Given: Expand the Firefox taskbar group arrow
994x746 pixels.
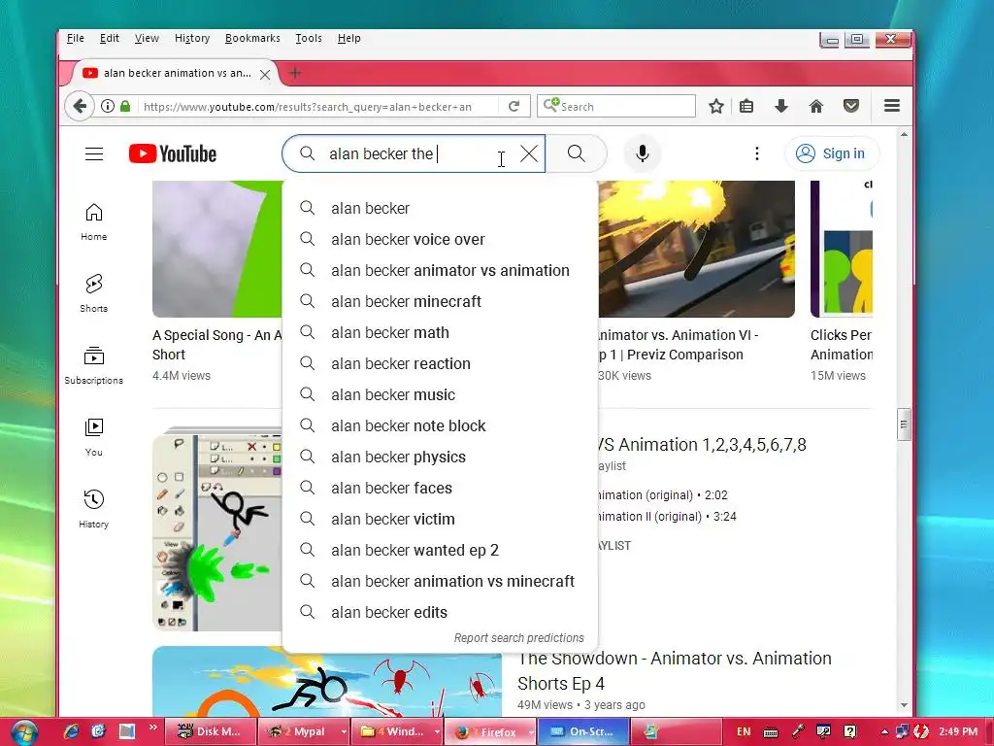Looking at the screenshot, I should click(x=531, y=731).
